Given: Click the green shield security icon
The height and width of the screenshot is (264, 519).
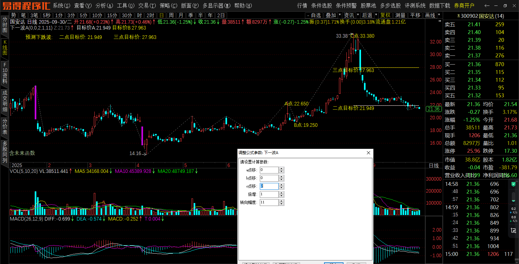Looking at the screenshot, I should [x=513, y=184].
